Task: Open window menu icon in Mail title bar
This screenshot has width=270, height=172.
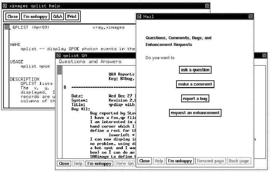Action: (139, 16)
